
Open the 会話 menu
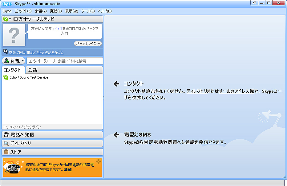[x=41, y=11]
